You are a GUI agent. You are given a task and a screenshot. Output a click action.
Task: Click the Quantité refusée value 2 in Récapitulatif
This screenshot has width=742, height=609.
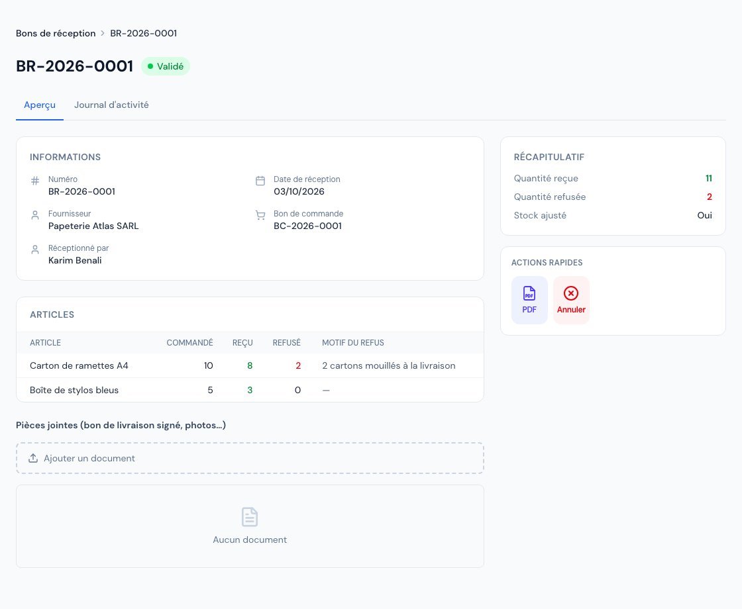pos(710,197)
